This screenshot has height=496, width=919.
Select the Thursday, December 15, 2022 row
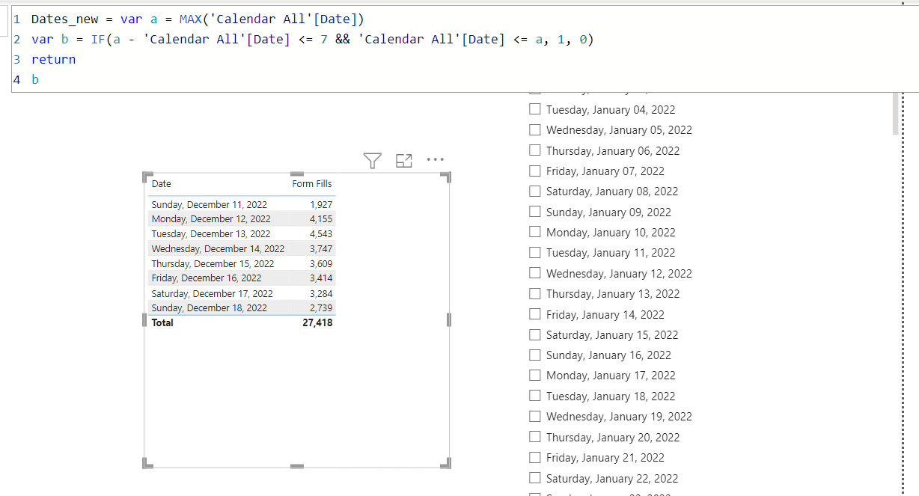(x=242, y=263)
